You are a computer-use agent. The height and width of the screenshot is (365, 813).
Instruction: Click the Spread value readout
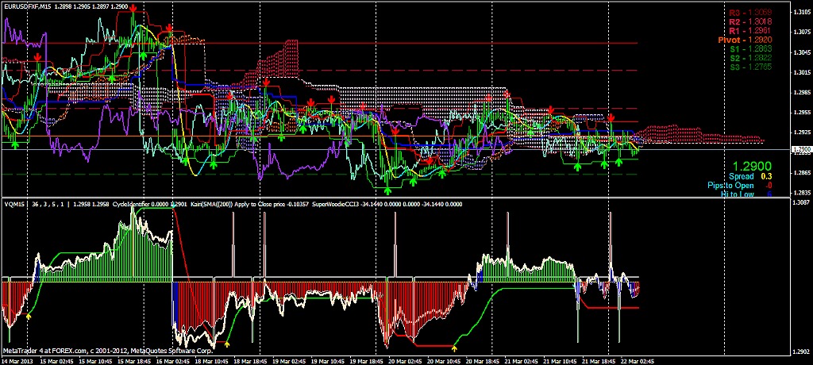[739, 176]
